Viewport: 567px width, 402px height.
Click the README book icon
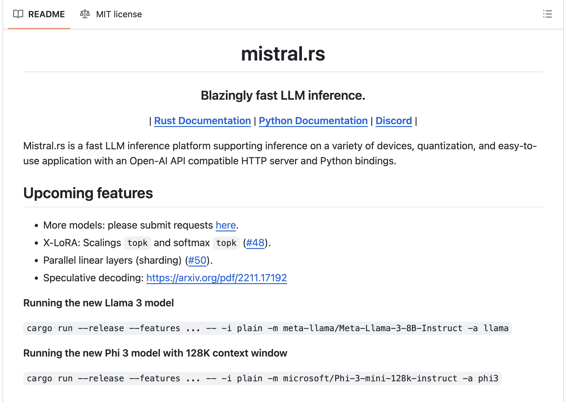click(18, 14)
